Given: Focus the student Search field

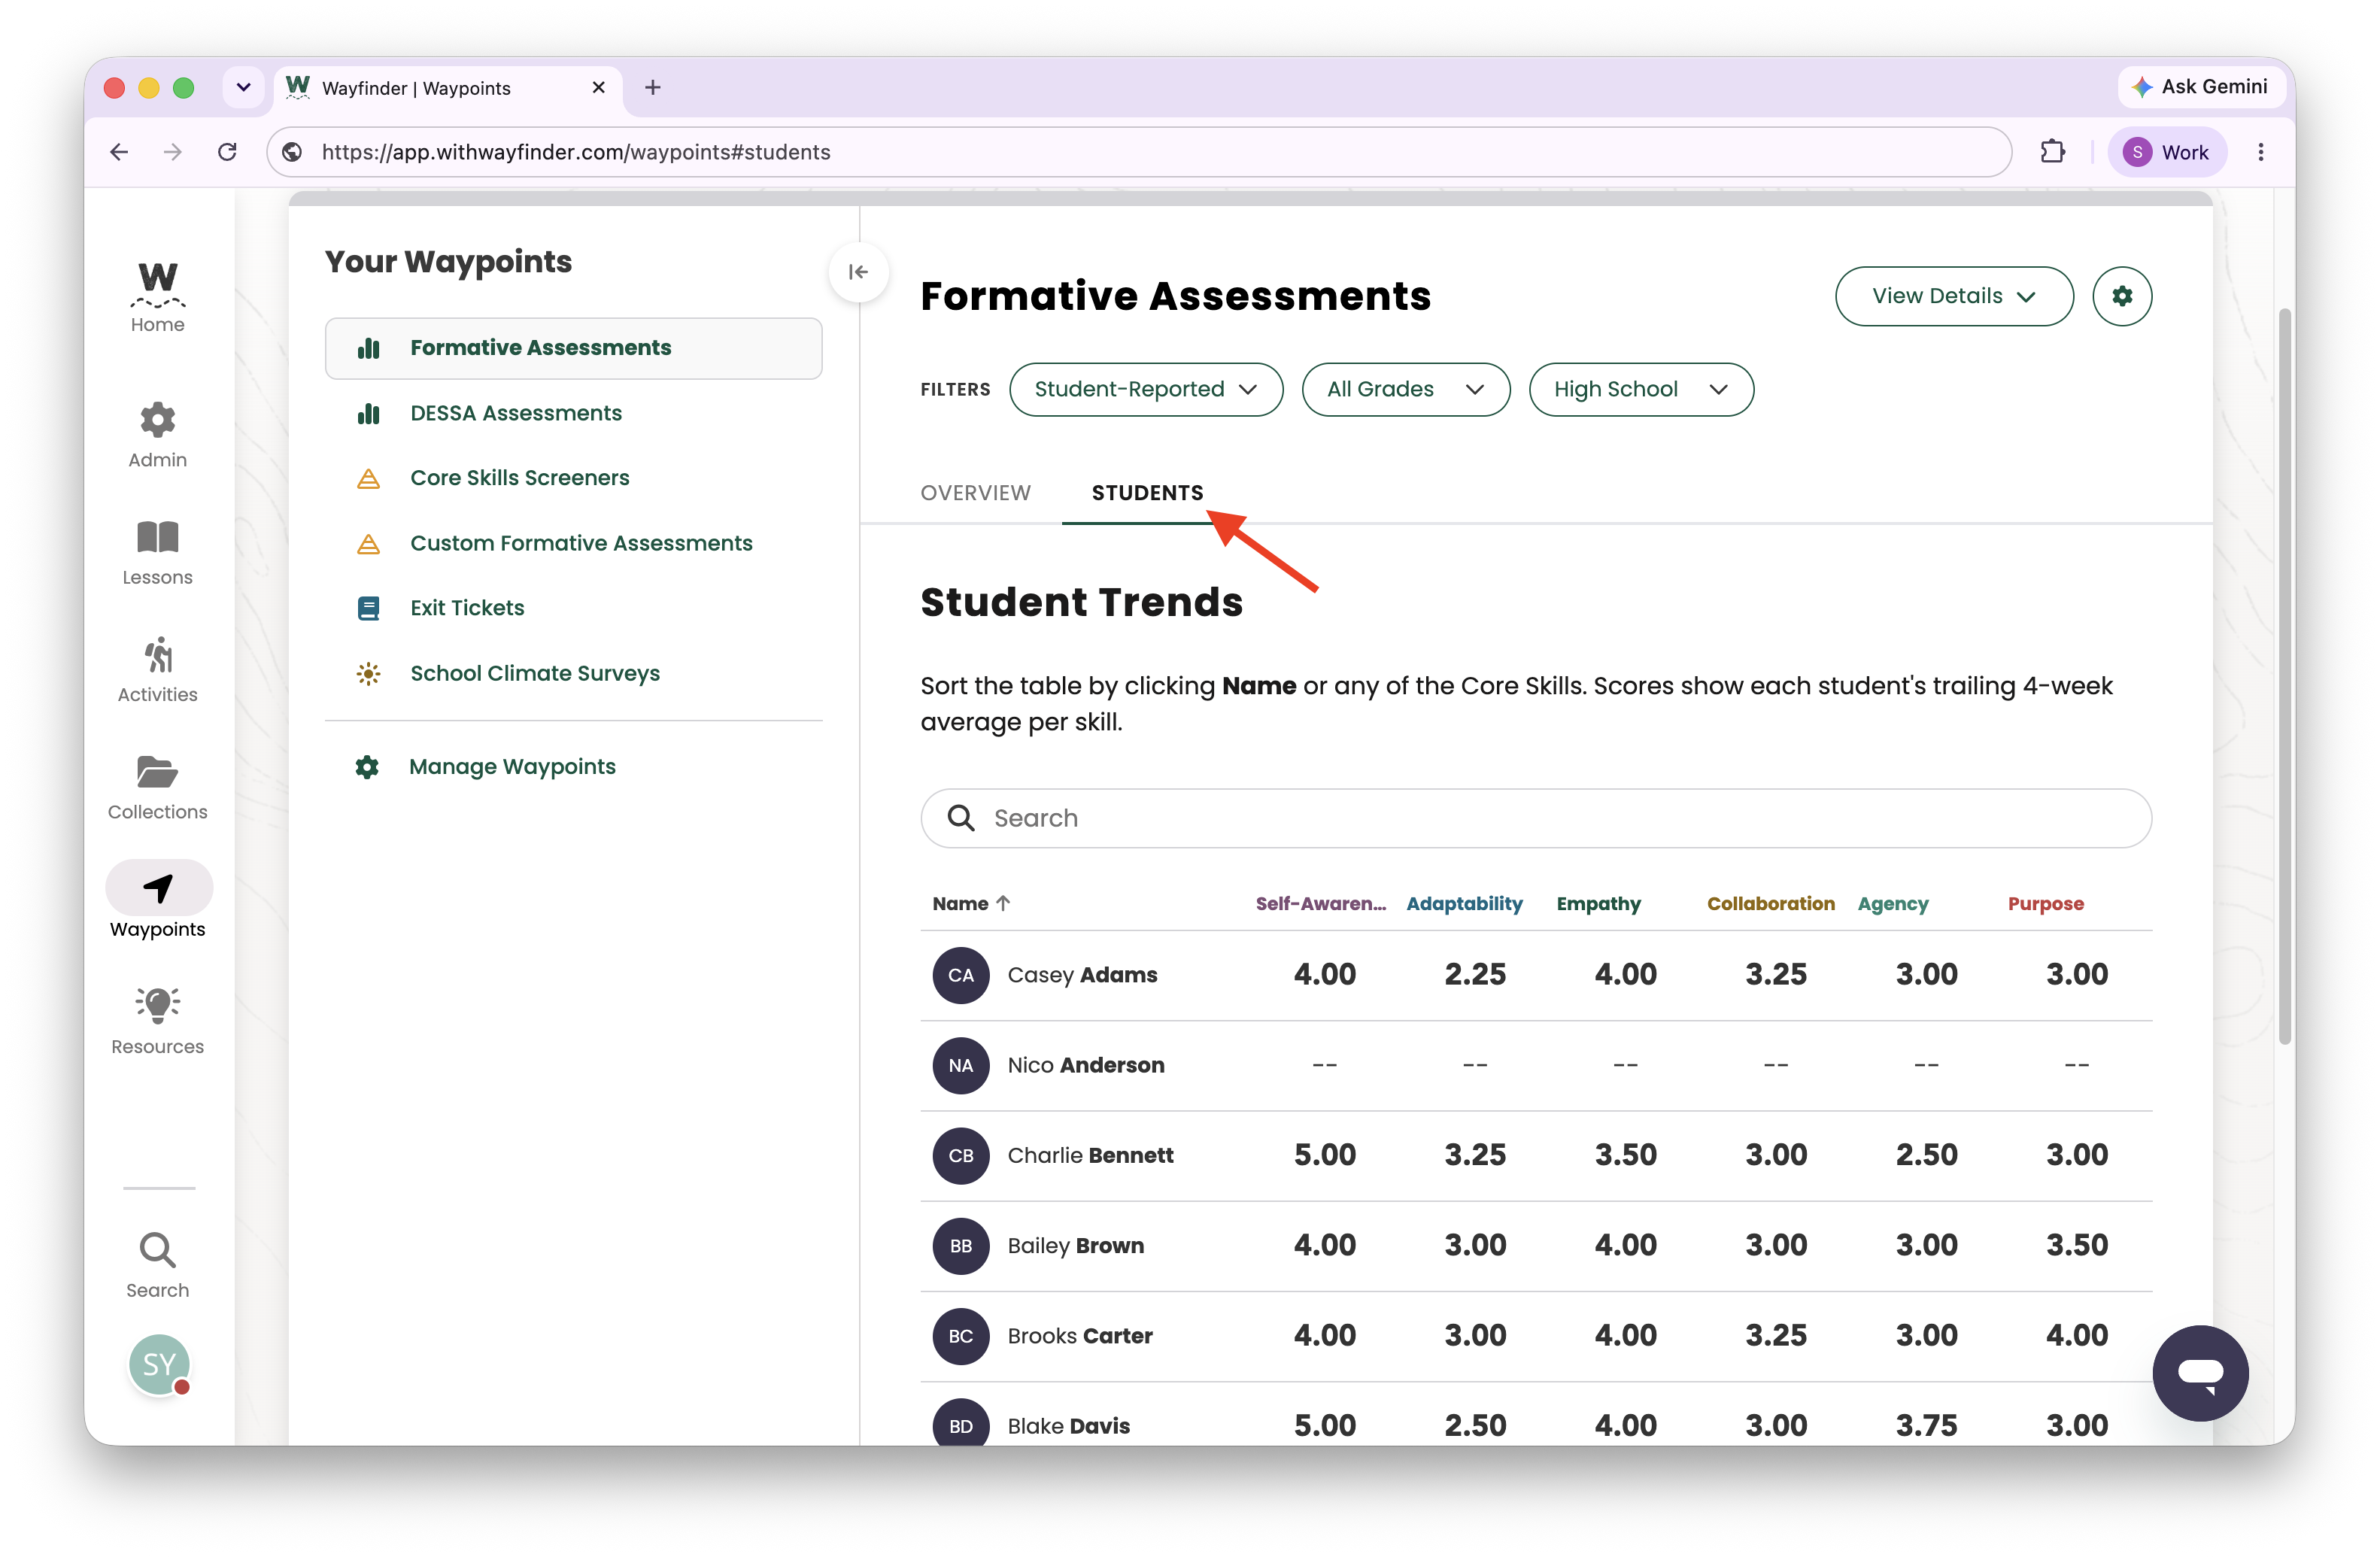Looking at the screenshot, I should tap(1535, 818).
